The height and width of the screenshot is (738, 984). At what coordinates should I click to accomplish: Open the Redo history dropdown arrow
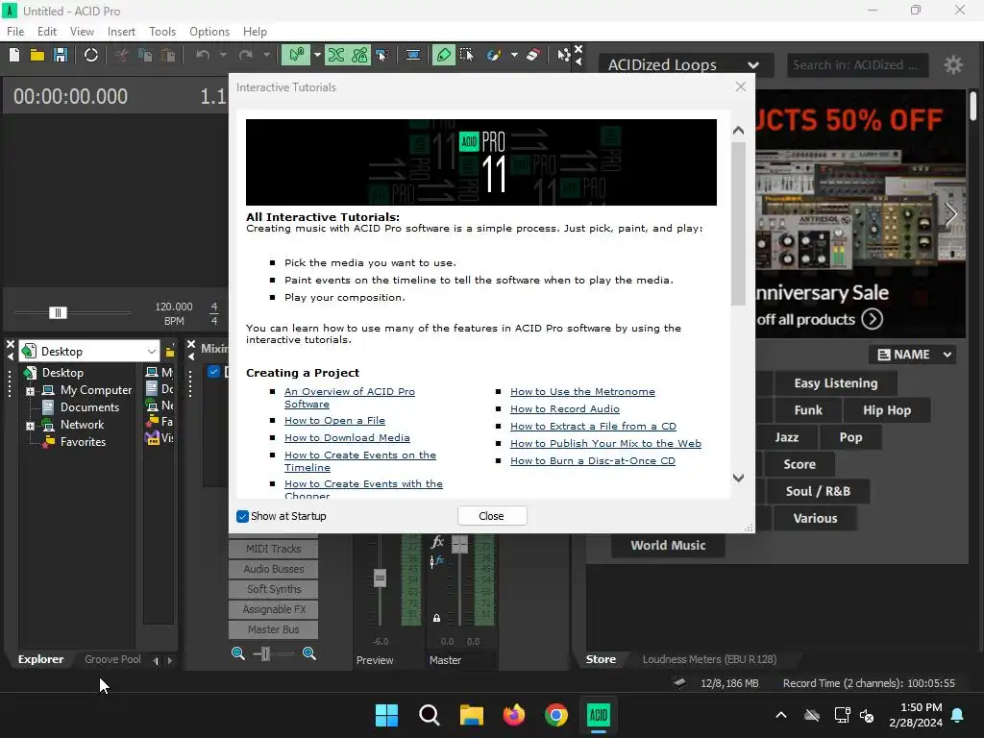click(266, 55)
